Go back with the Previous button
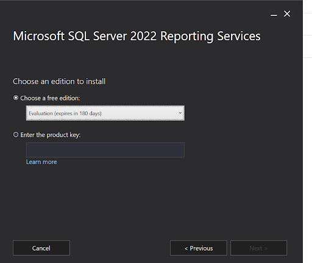This screenshot has height=263, width=312. click(x=199, y=248)
